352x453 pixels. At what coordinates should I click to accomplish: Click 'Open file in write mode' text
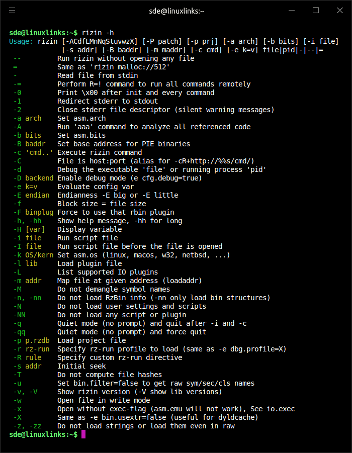[104, 400]
